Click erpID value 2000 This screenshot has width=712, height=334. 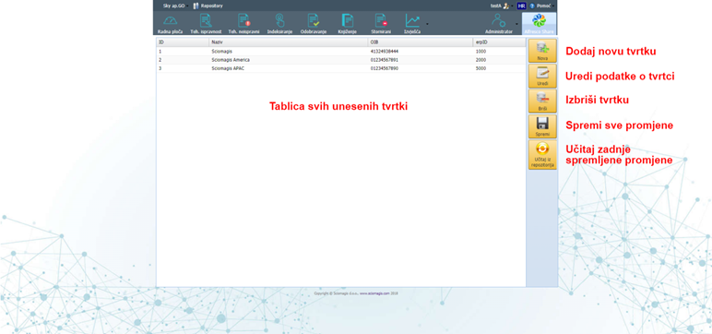pos(481,60)
